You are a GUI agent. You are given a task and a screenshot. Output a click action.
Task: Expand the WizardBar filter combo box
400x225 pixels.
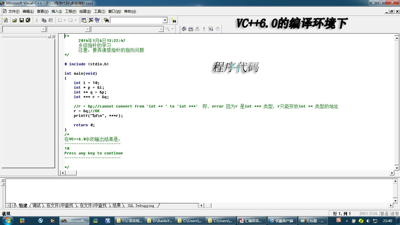pos(88,29)
